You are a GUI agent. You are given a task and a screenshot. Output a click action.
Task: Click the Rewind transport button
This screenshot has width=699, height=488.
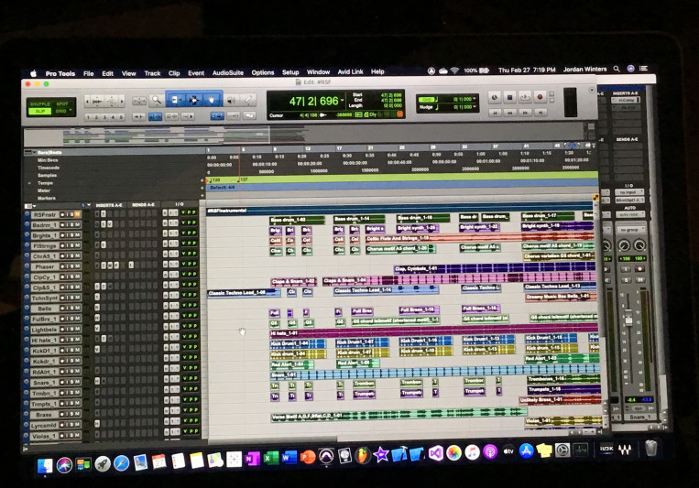510,113
